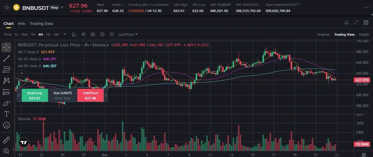Select the Time line chart option
Viewport: 373px width, 157px height.
[7, 34]
